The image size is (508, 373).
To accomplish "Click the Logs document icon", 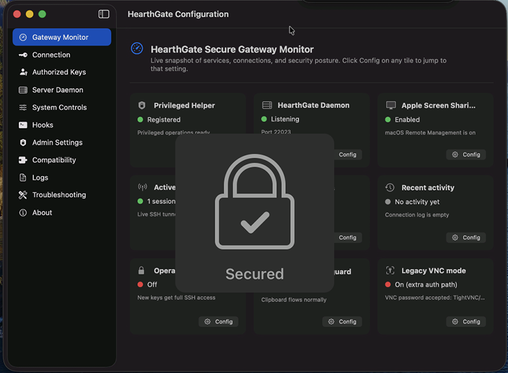I will (x=23, y=177).
